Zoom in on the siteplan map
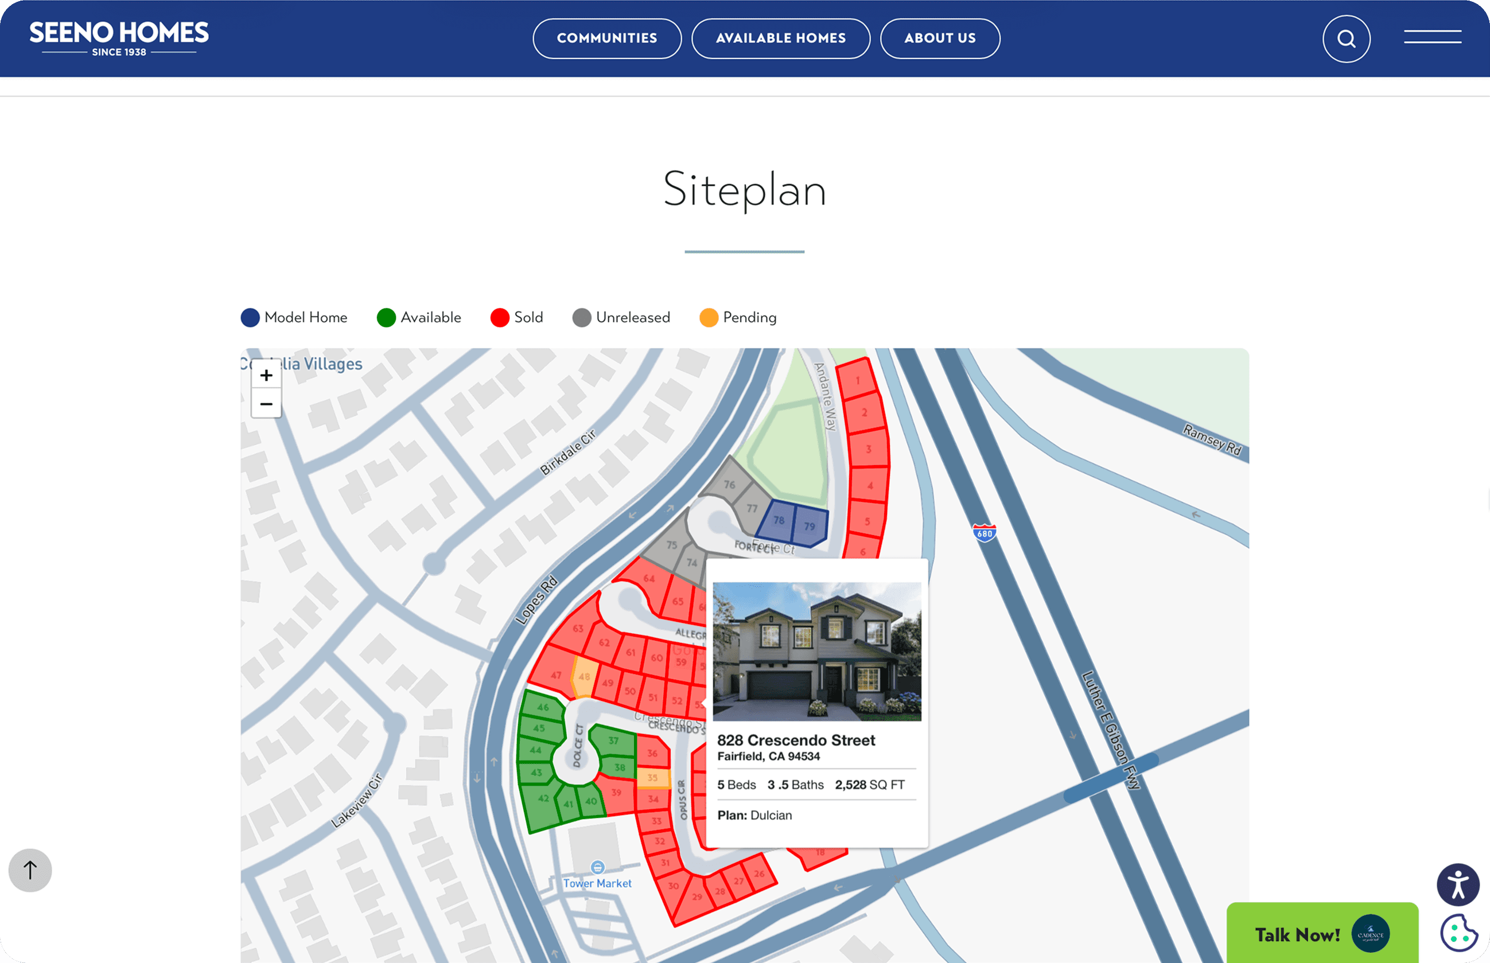This screenshot has width=1490, height=963. 266,375
